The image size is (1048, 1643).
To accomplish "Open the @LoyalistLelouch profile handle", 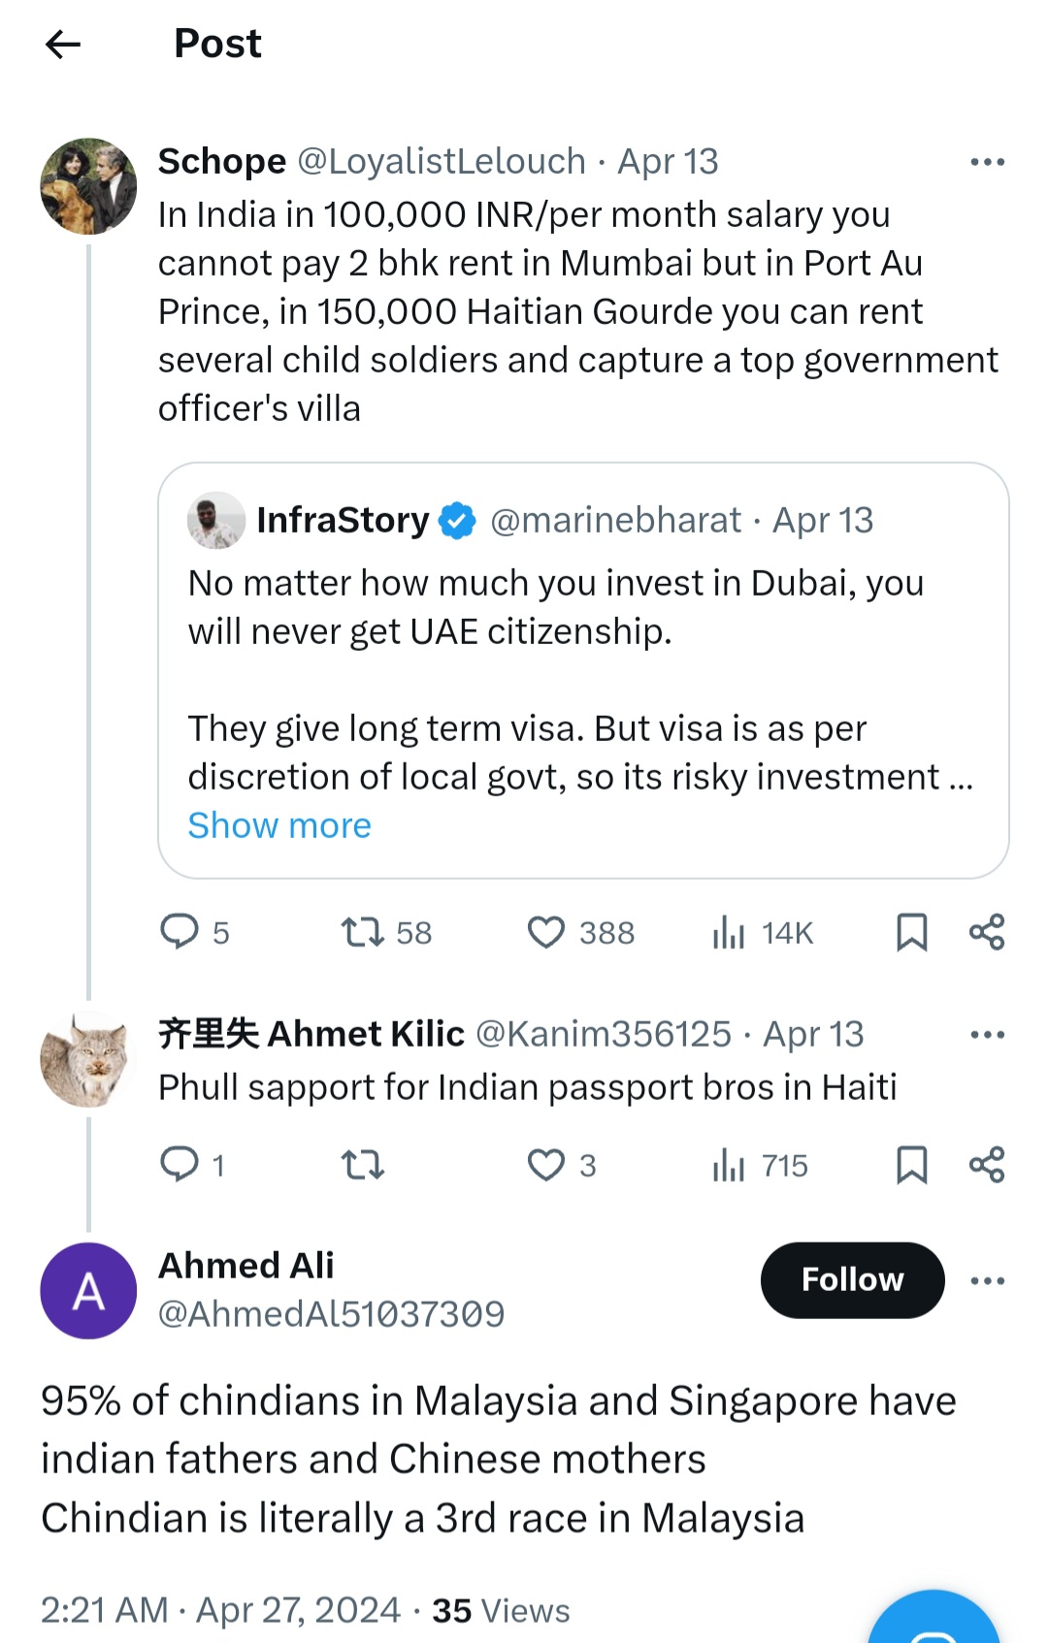I will click(x=442, y=161).
